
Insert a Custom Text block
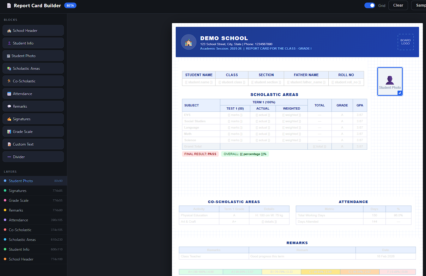coord(33,144)
